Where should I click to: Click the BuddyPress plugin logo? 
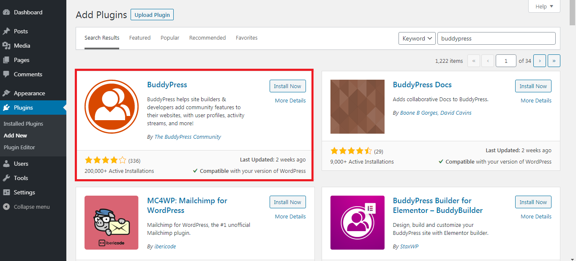point(112,107)
